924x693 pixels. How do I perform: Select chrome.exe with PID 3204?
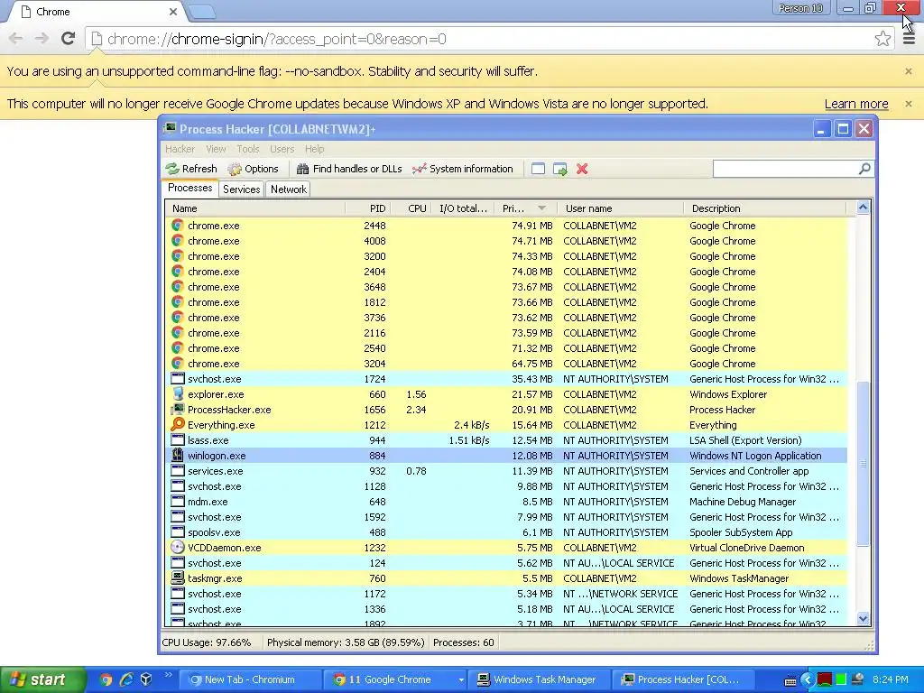coord(507,364)
